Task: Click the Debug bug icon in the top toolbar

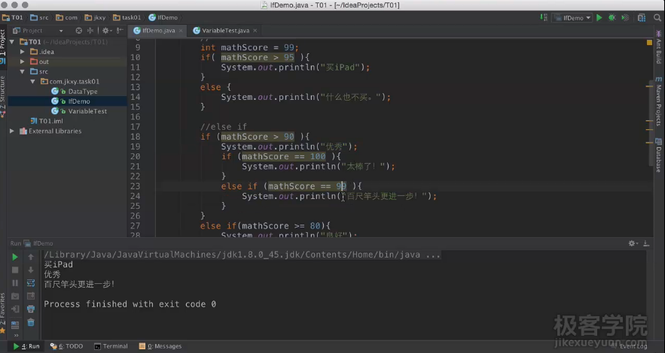Action: point(612,17)
